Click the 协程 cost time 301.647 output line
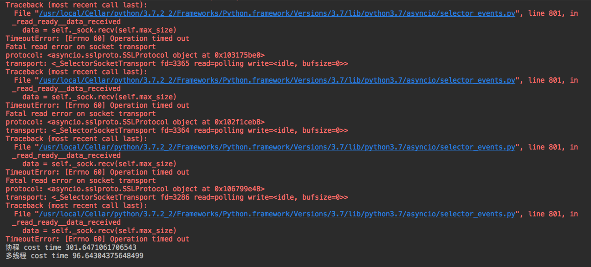The image size is (591, 267). (71, 247)
